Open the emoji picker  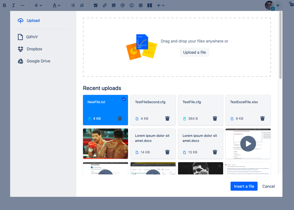pos(132,5)
